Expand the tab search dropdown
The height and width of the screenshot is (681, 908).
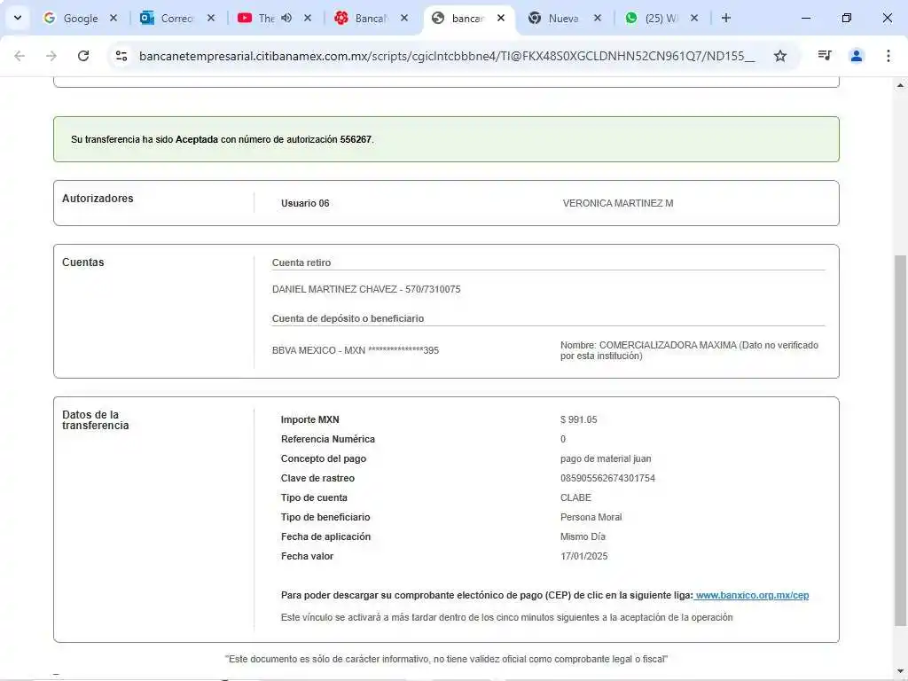tap(17, 18)
